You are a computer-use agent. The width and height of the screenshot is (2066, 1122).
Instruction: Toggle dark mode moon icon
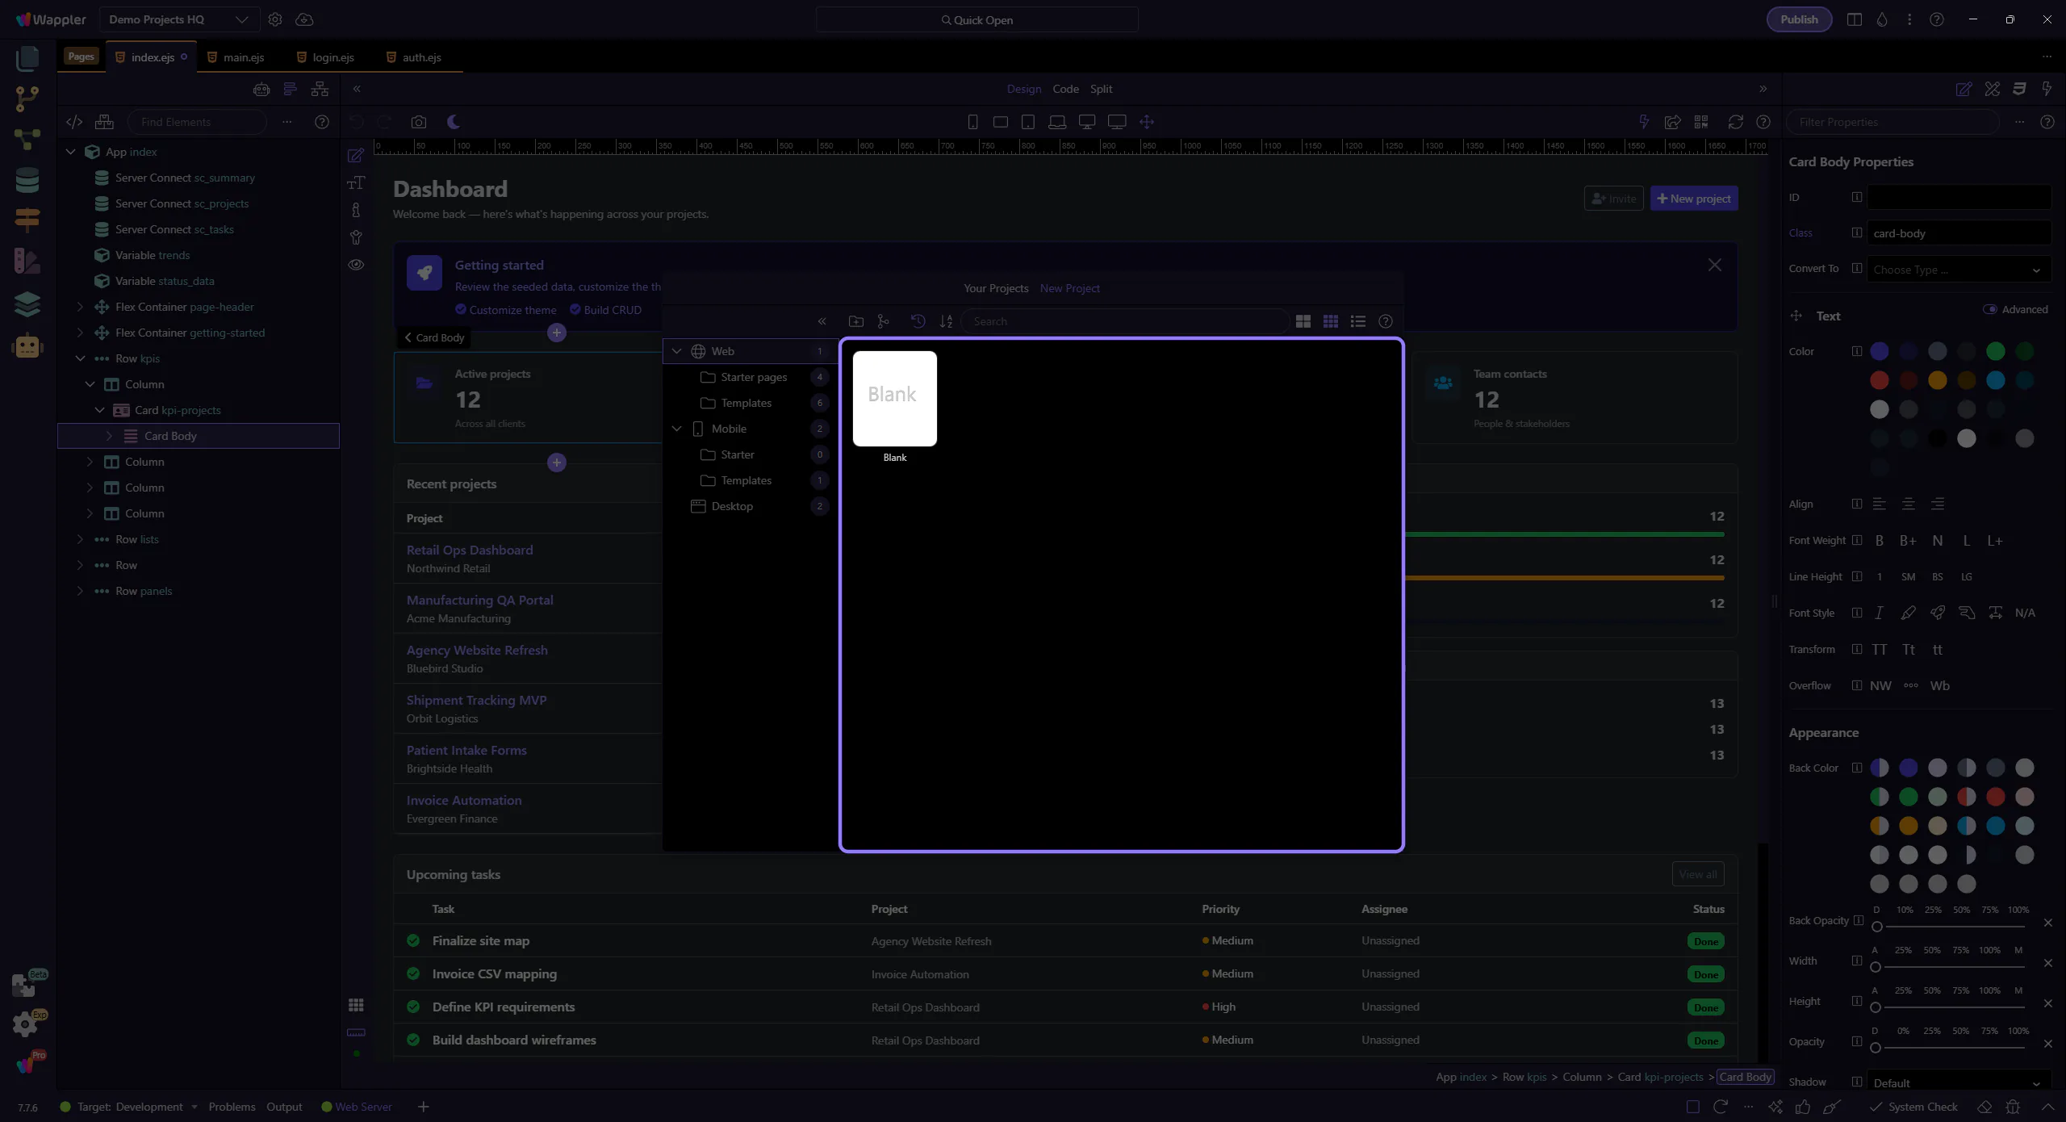coord(454,122)
